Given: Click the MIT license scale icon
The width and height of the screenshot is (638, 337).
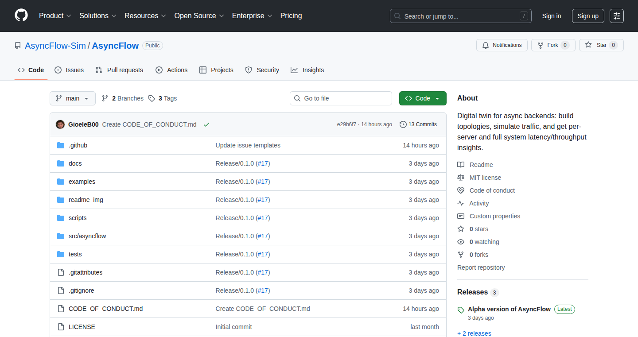Looking at the screenshot, I should tap(461, 178).
